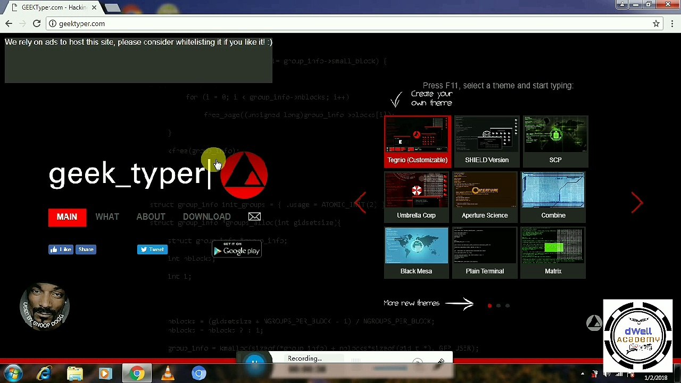
Task: Reload the geektyper.com page
Action: coord(37,23)
